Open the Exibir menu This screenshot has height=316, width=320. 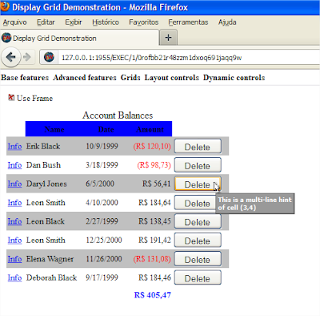[x=74, y=22]
